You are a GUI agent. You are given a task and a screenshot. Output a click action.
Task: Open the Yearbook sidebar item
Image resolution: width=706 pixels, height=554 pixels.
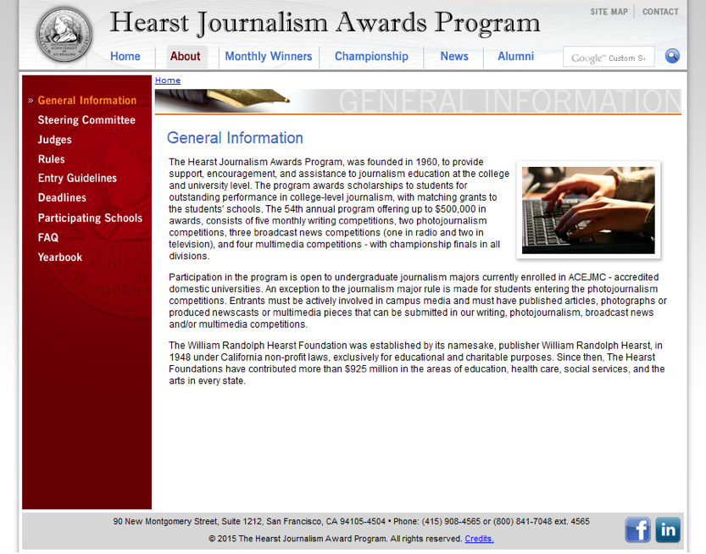point(60,258)
